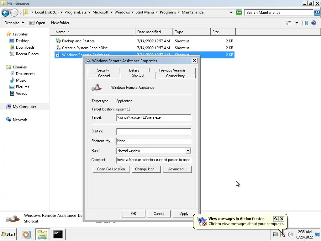321x241 pixels.
Task: Open Pictures library
Action: click(x=23, y=87)
